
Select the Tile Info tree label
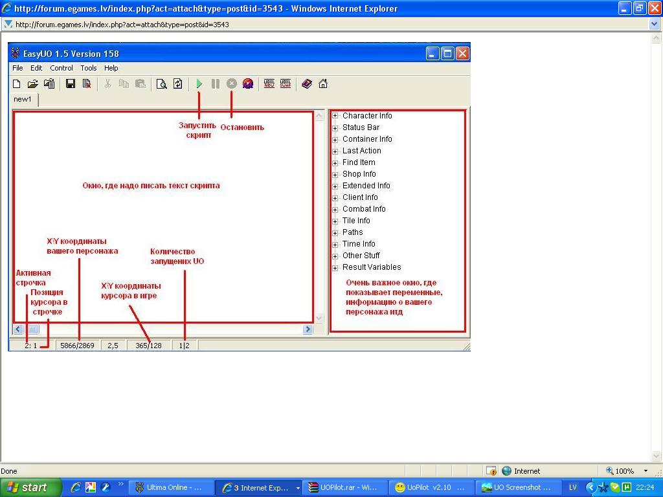[356, 221]
